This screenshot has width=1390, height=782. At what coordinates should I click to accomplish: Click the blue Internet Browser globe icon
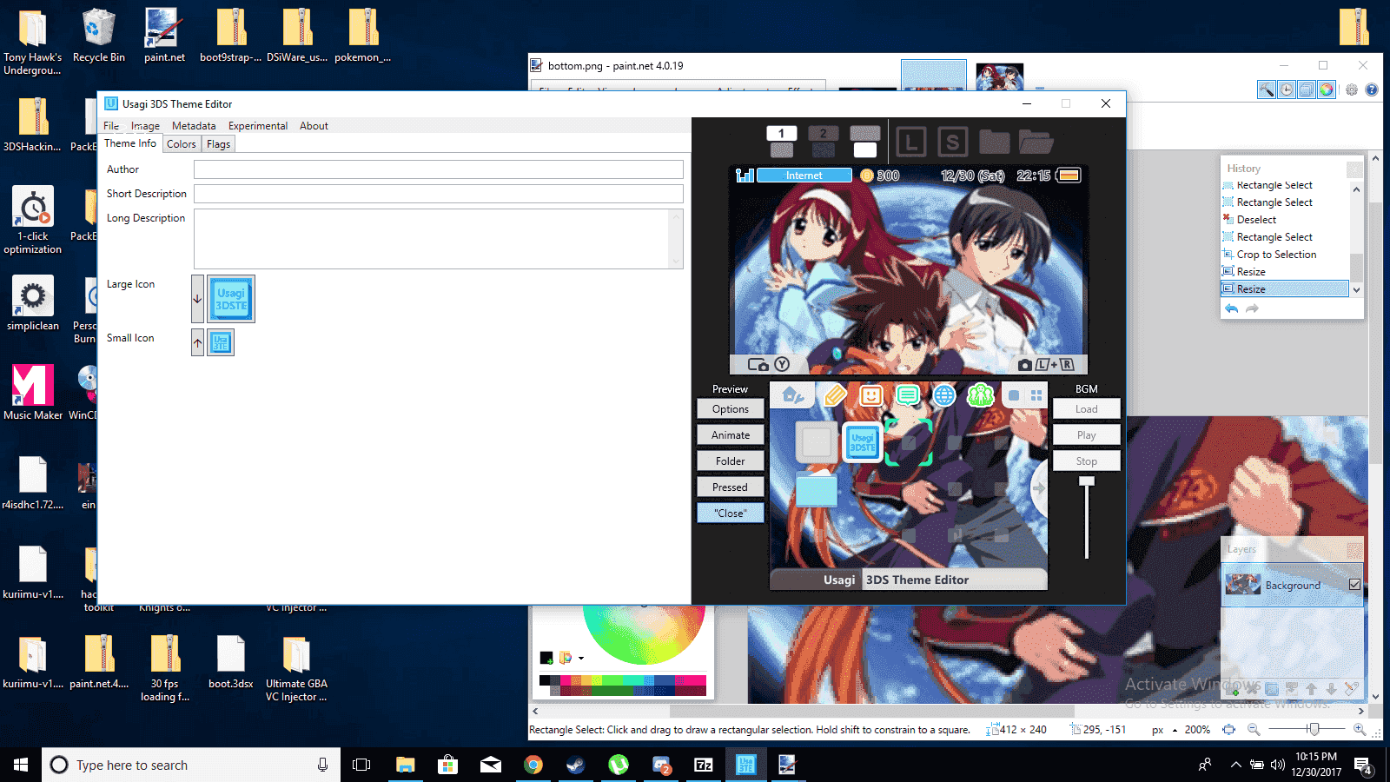coord(944,396)
